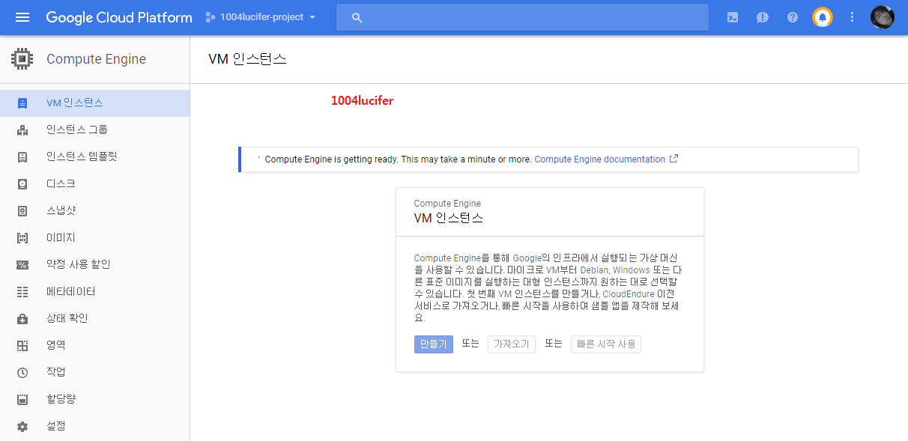Click the 만들기 button
This screenshot has width=908, height=441.
point(433,344)
